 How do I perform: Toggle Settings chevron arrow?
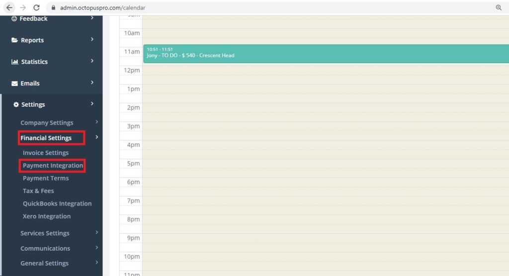coord(92,103)
